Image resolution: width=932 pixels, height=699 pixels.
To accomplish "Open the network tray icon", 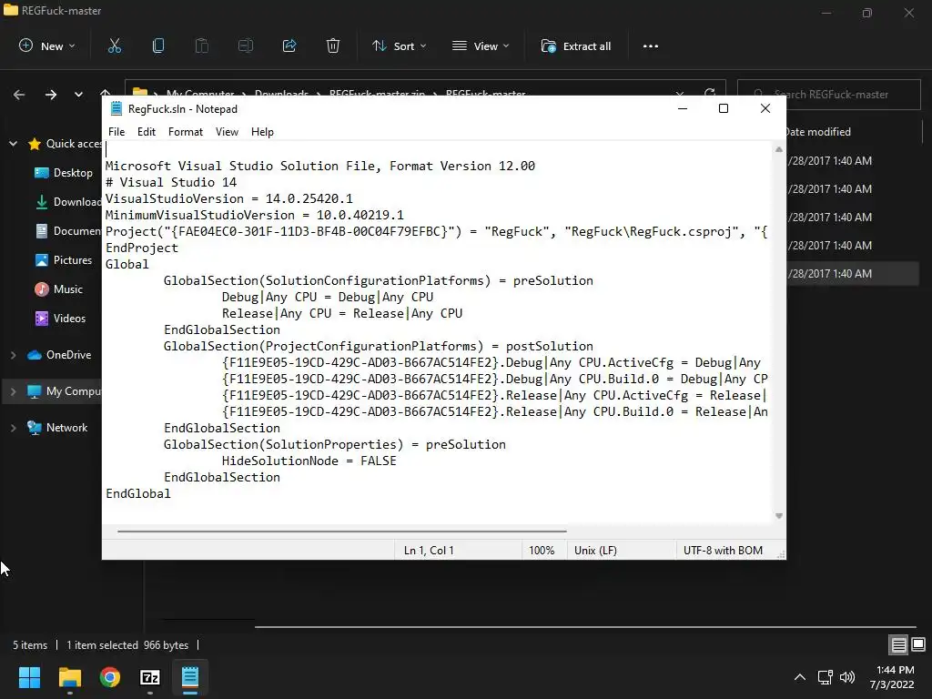I will tap(825, 677).
